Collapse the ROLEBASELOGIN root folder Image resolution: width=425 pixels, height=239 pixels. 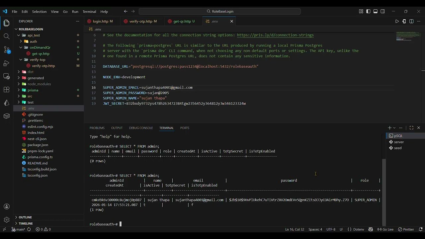pos(48,29)
